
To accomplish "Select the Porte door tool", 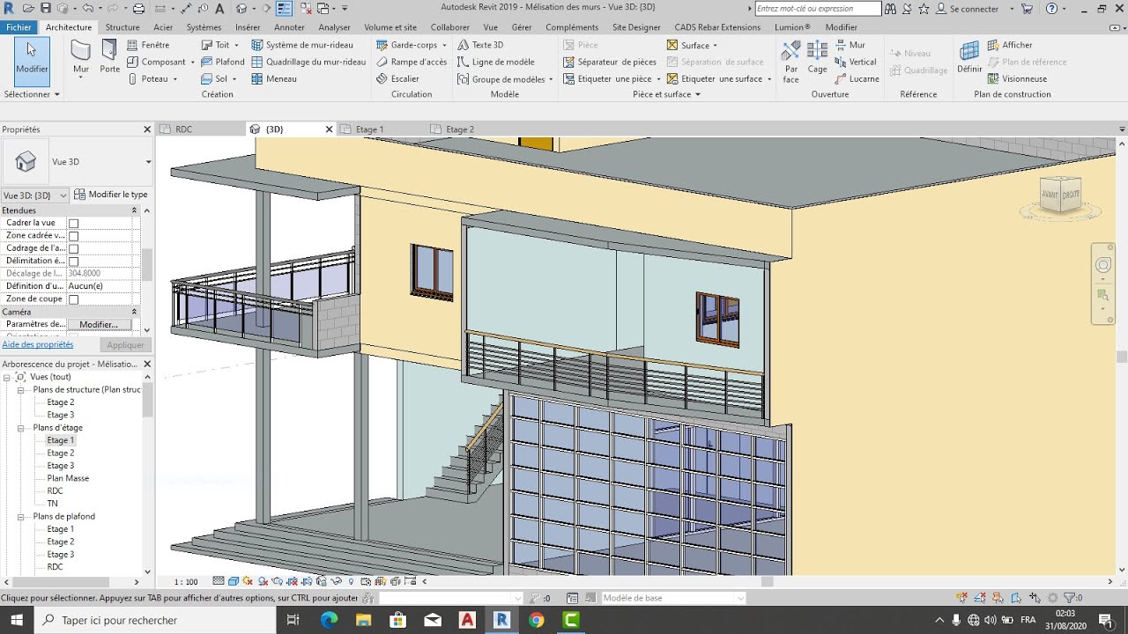I will tap(110, 57).
